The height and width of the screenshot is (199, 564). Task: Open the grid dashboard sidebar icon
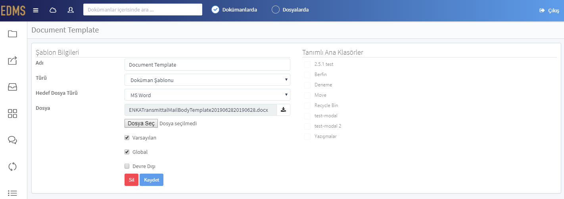tap(12, 114)
